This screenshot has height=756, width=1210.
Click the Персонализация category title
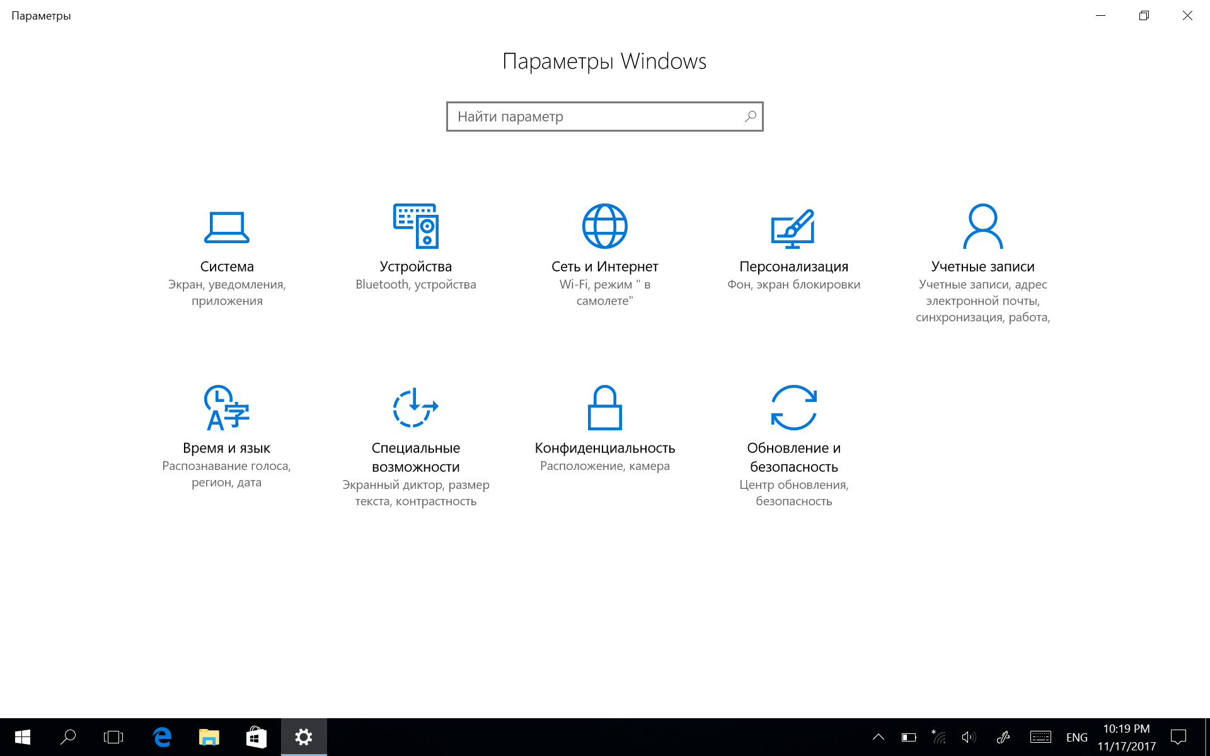click(x=794, y=266)
